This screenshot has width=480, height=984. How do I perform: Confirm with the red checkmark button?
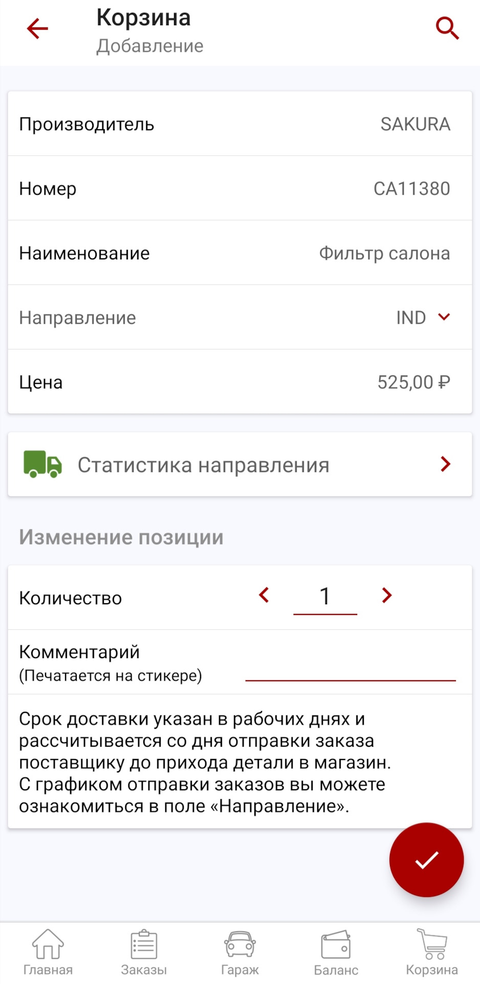click(426, 860)
